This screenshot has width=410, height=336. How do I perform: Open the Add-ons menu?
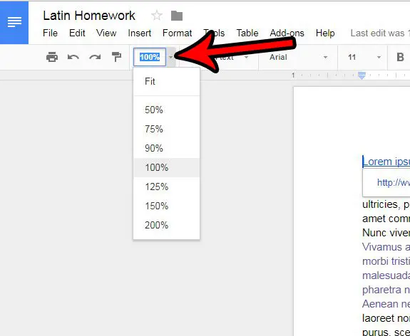click(x=287, y=33)
